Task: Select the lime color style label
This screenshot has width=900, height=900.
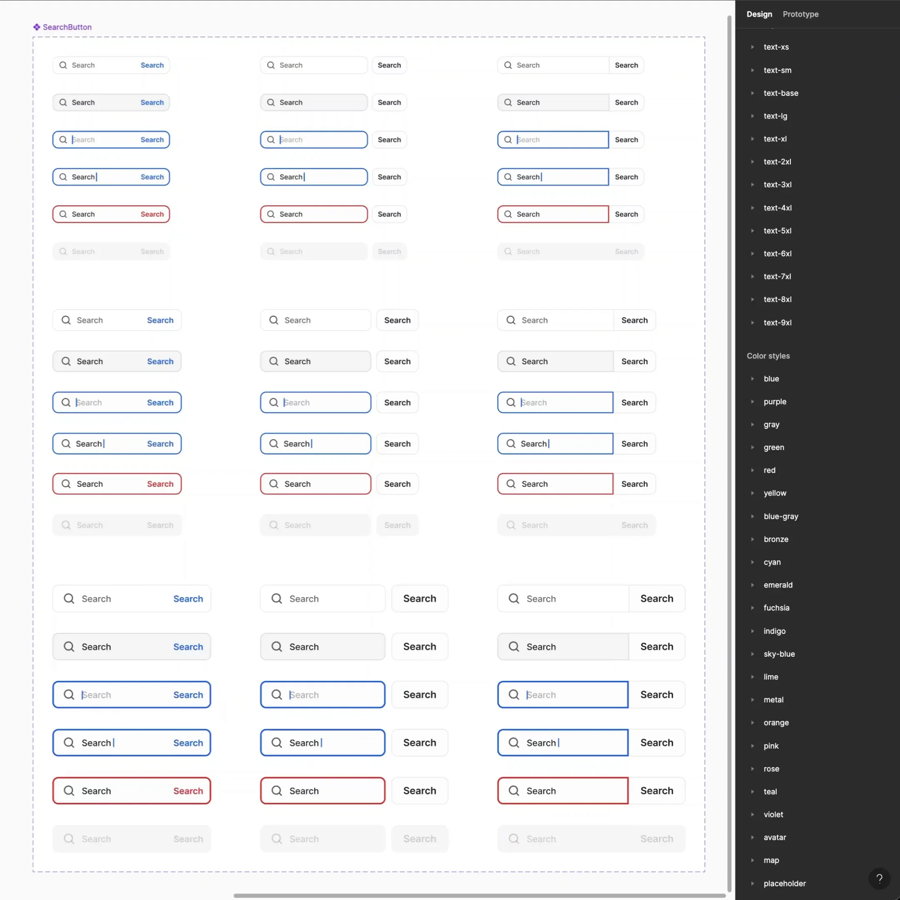Action: point(770,676)
